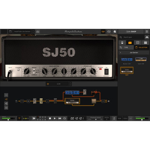This screenshot has width=150, height=150.
Task: Click the play button
Action: click(55, 118)
